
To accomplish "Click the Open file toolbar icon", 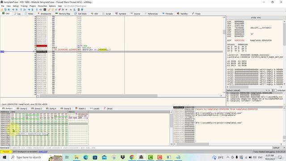I will [2, 9].
